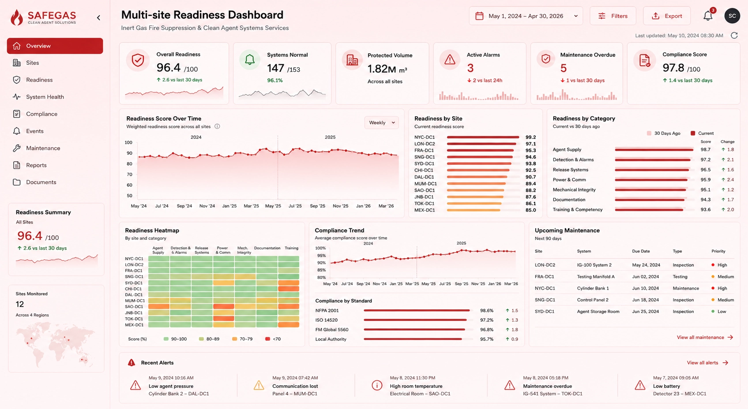Click the Training & Competency category row
Image resolution: width=748 pixels, height=409 pixels.
[x=643, y=210]
